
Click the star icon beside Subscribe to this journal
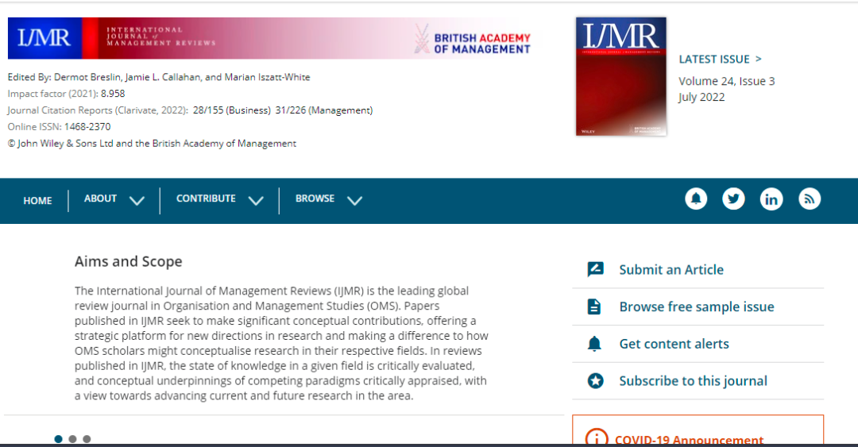point(595,381)
